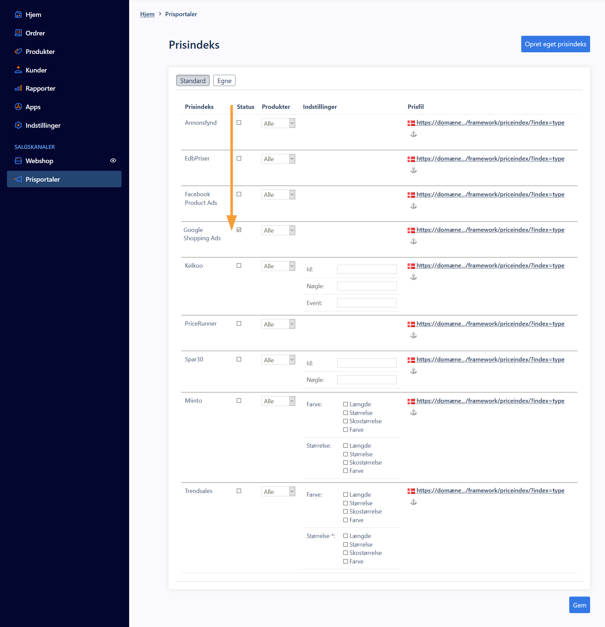The width and height of the screenshot is (605, 627).
Task: Check Skostørrelse under Miinto Farve
Action: pyautogui.click(x=346, y=421)
